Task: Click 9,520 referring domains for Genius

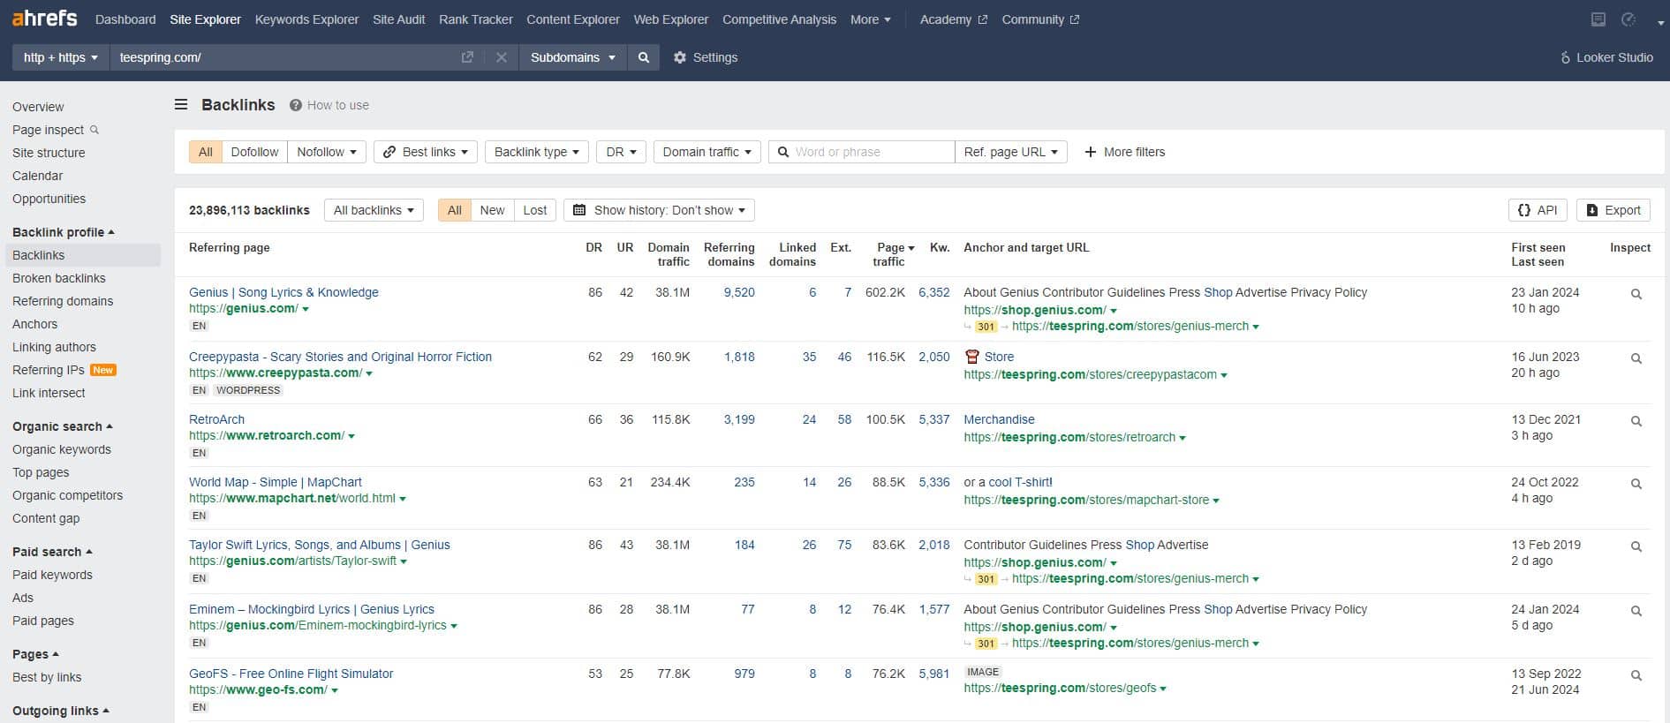Action: coord(739,292)
